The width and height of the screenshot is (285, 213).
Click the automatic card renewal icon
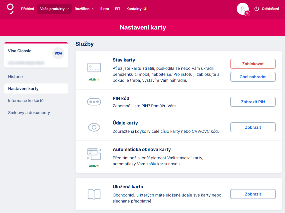94,154
